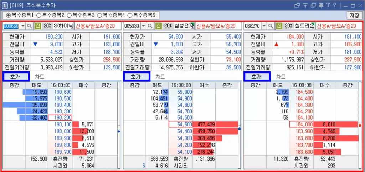Search stock beside code 000660
This screenshot has width=365, height=172.
29,26
